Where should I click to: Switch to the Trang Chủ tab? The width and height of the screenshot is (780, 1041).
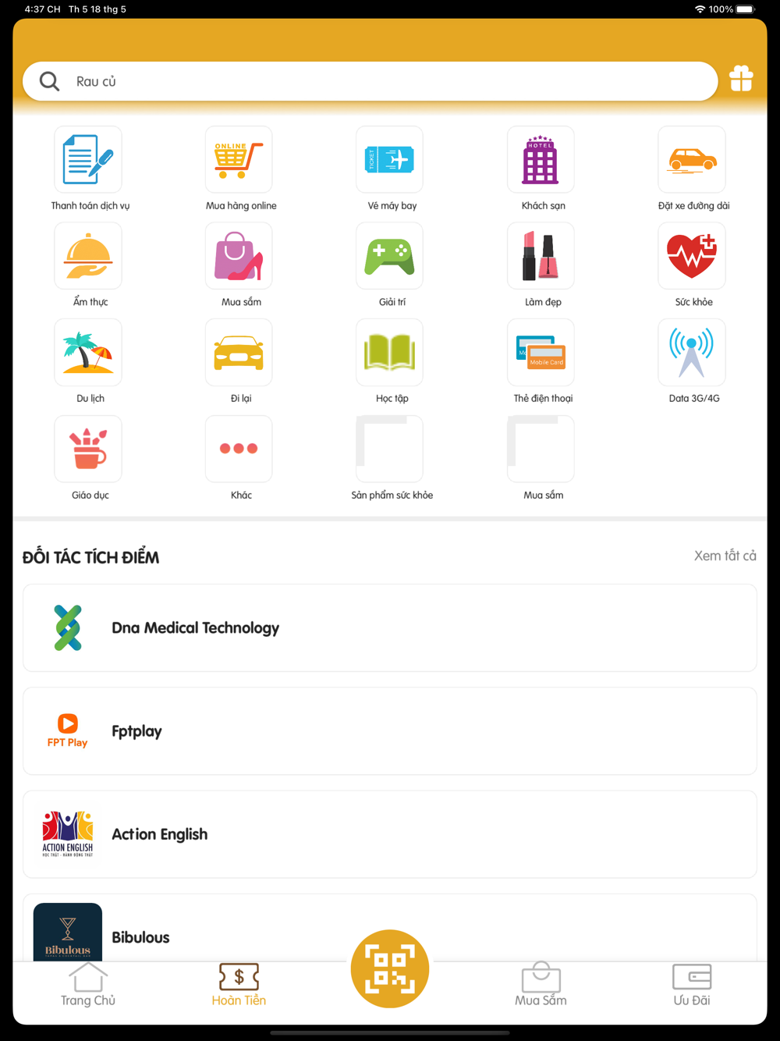(x=88, y=984)
